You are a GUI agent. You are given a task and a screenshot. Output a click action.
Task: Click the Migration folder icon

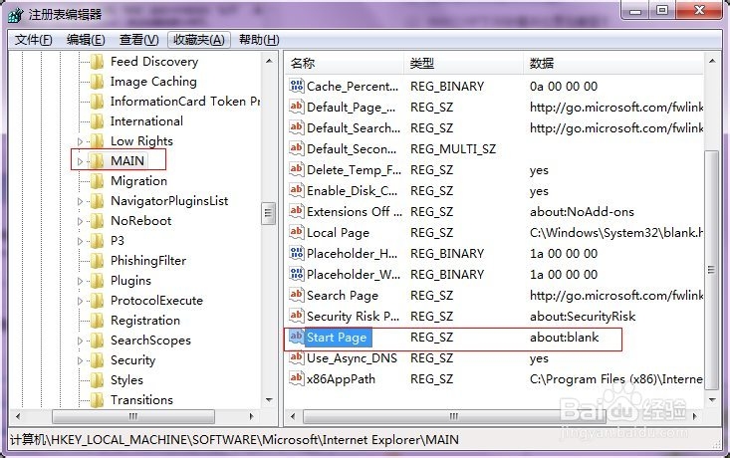pyautogui.click(x=97, y=181)
